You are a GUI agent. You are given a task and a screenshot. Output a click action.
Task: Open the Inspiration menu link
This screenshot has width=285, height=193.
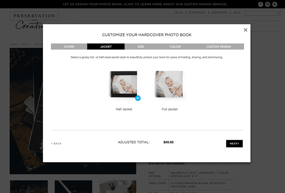219,12
